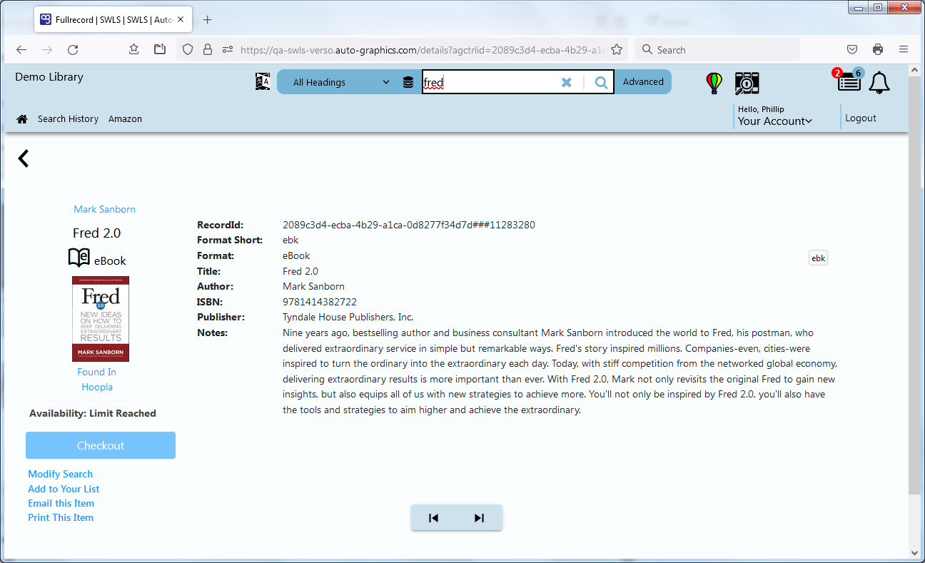925x563 pixels.
Task: Reload the page in the browser
Action: click(73, 49)
